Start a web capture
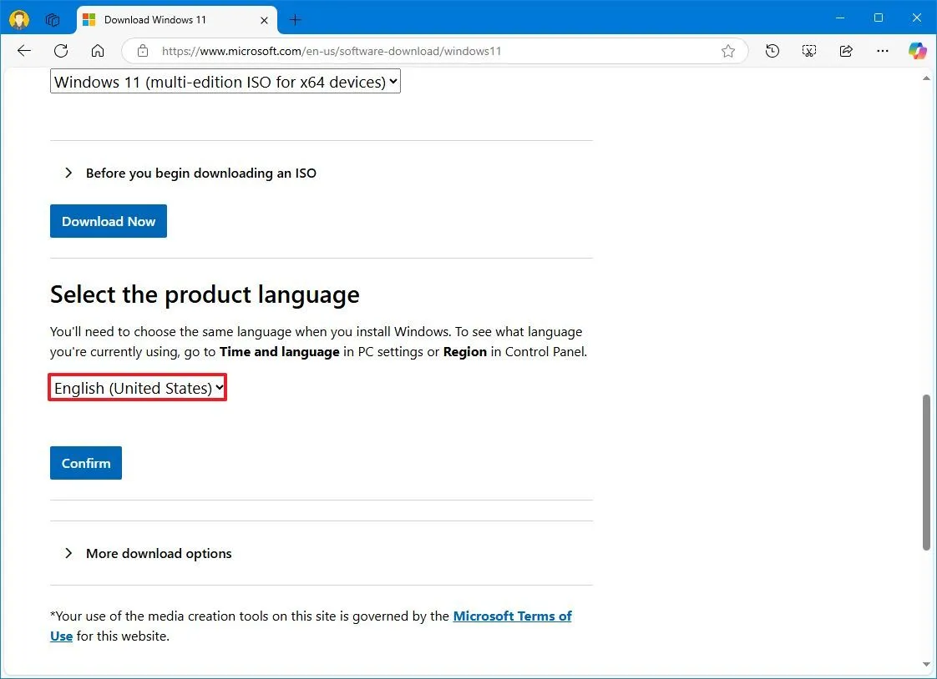This screenshot has width=937, height=679. tap(808, 51)
